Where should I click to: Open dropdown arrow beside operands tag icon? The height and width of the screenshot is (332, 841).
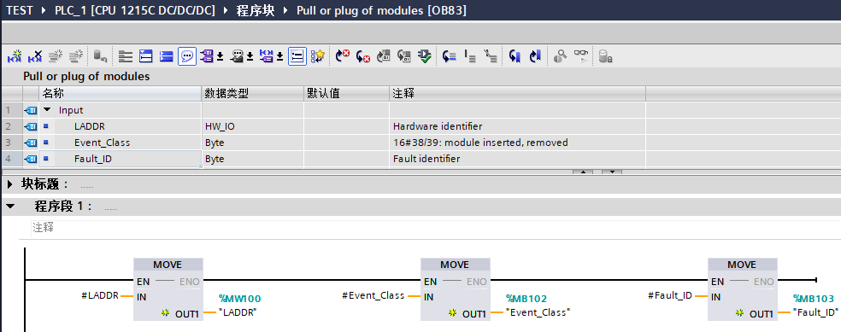tap(220, 57)
